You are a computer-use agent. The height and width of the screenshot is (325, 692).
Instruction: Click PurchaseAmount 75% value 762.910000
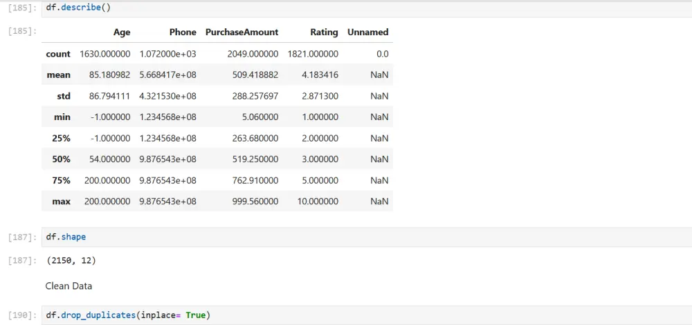tap(255, 181)
